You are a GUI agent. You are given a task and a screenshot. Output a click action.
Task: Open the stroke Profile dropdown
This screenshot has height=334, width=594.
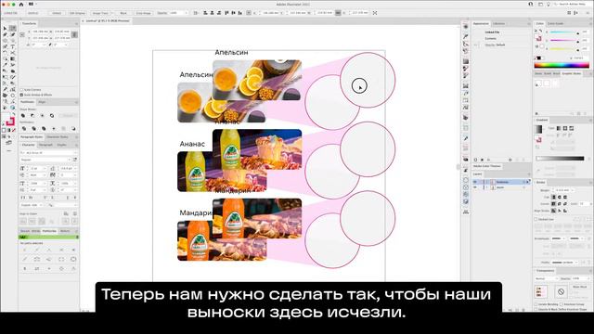[565, 262]
